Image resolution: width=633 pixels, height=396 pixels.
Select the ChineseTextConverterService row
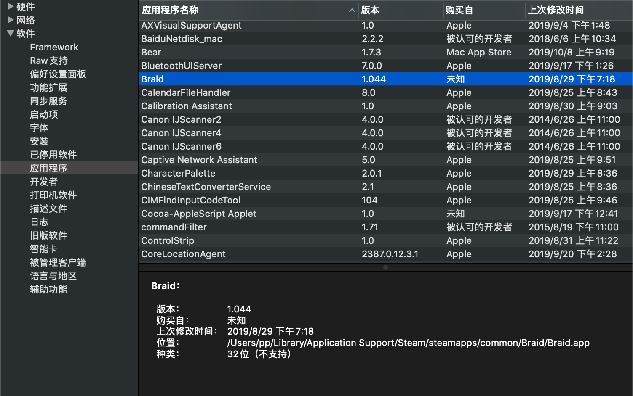[x=385, y=187]
